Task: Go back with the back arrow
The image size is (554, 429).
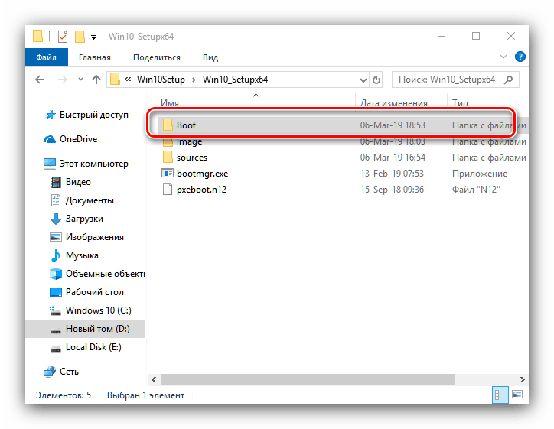Action: [40, 80]
